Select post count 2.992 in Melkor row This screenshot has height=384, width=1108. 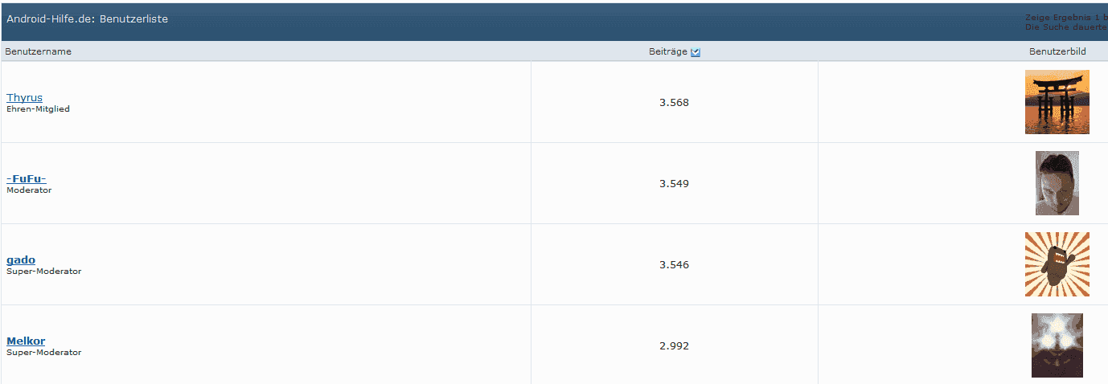click(674, 346)
